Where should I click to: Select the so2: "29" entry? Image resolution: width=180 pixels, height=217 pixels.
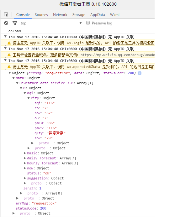[44, 138]
